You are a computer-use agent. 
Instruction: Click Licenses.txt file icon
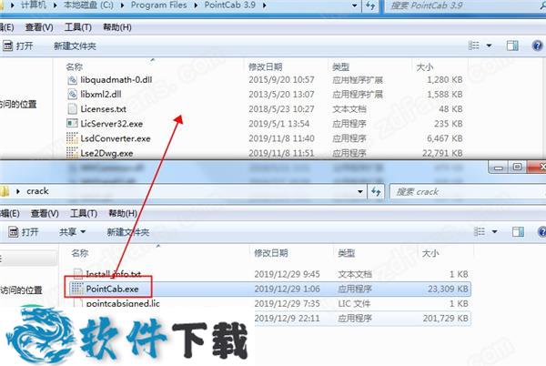pyautogui.click(x=72, y=109)
